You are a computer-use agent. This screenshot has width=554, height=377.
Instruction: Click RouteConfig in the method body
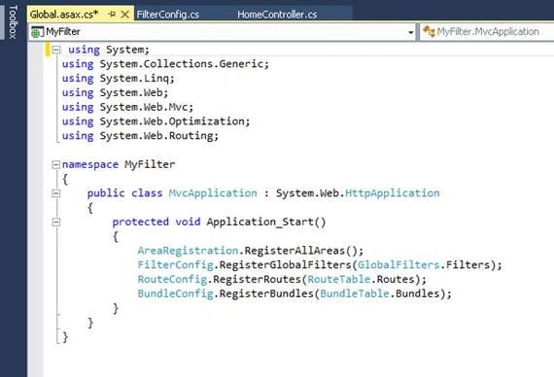(x=172, y=279)
